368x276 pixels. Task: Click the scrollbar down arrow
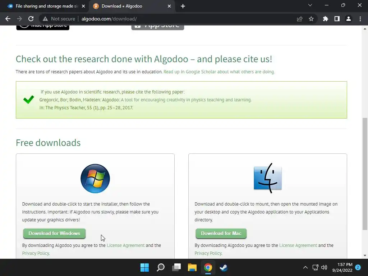[x=365, y=256]
